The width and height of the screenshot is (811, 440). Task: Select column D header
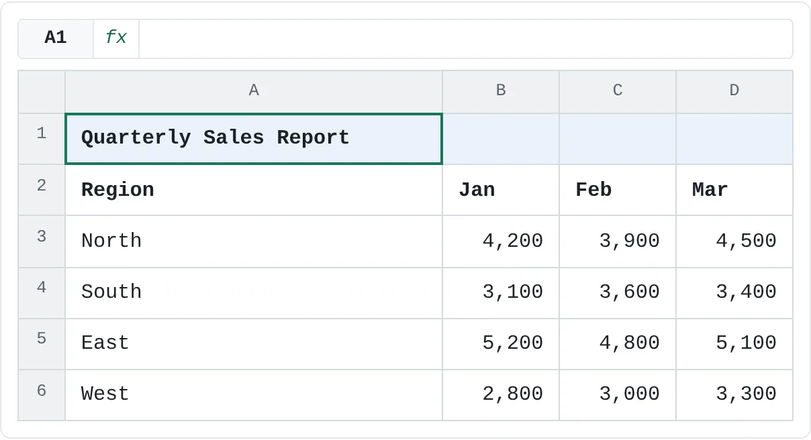click(734, 91)
